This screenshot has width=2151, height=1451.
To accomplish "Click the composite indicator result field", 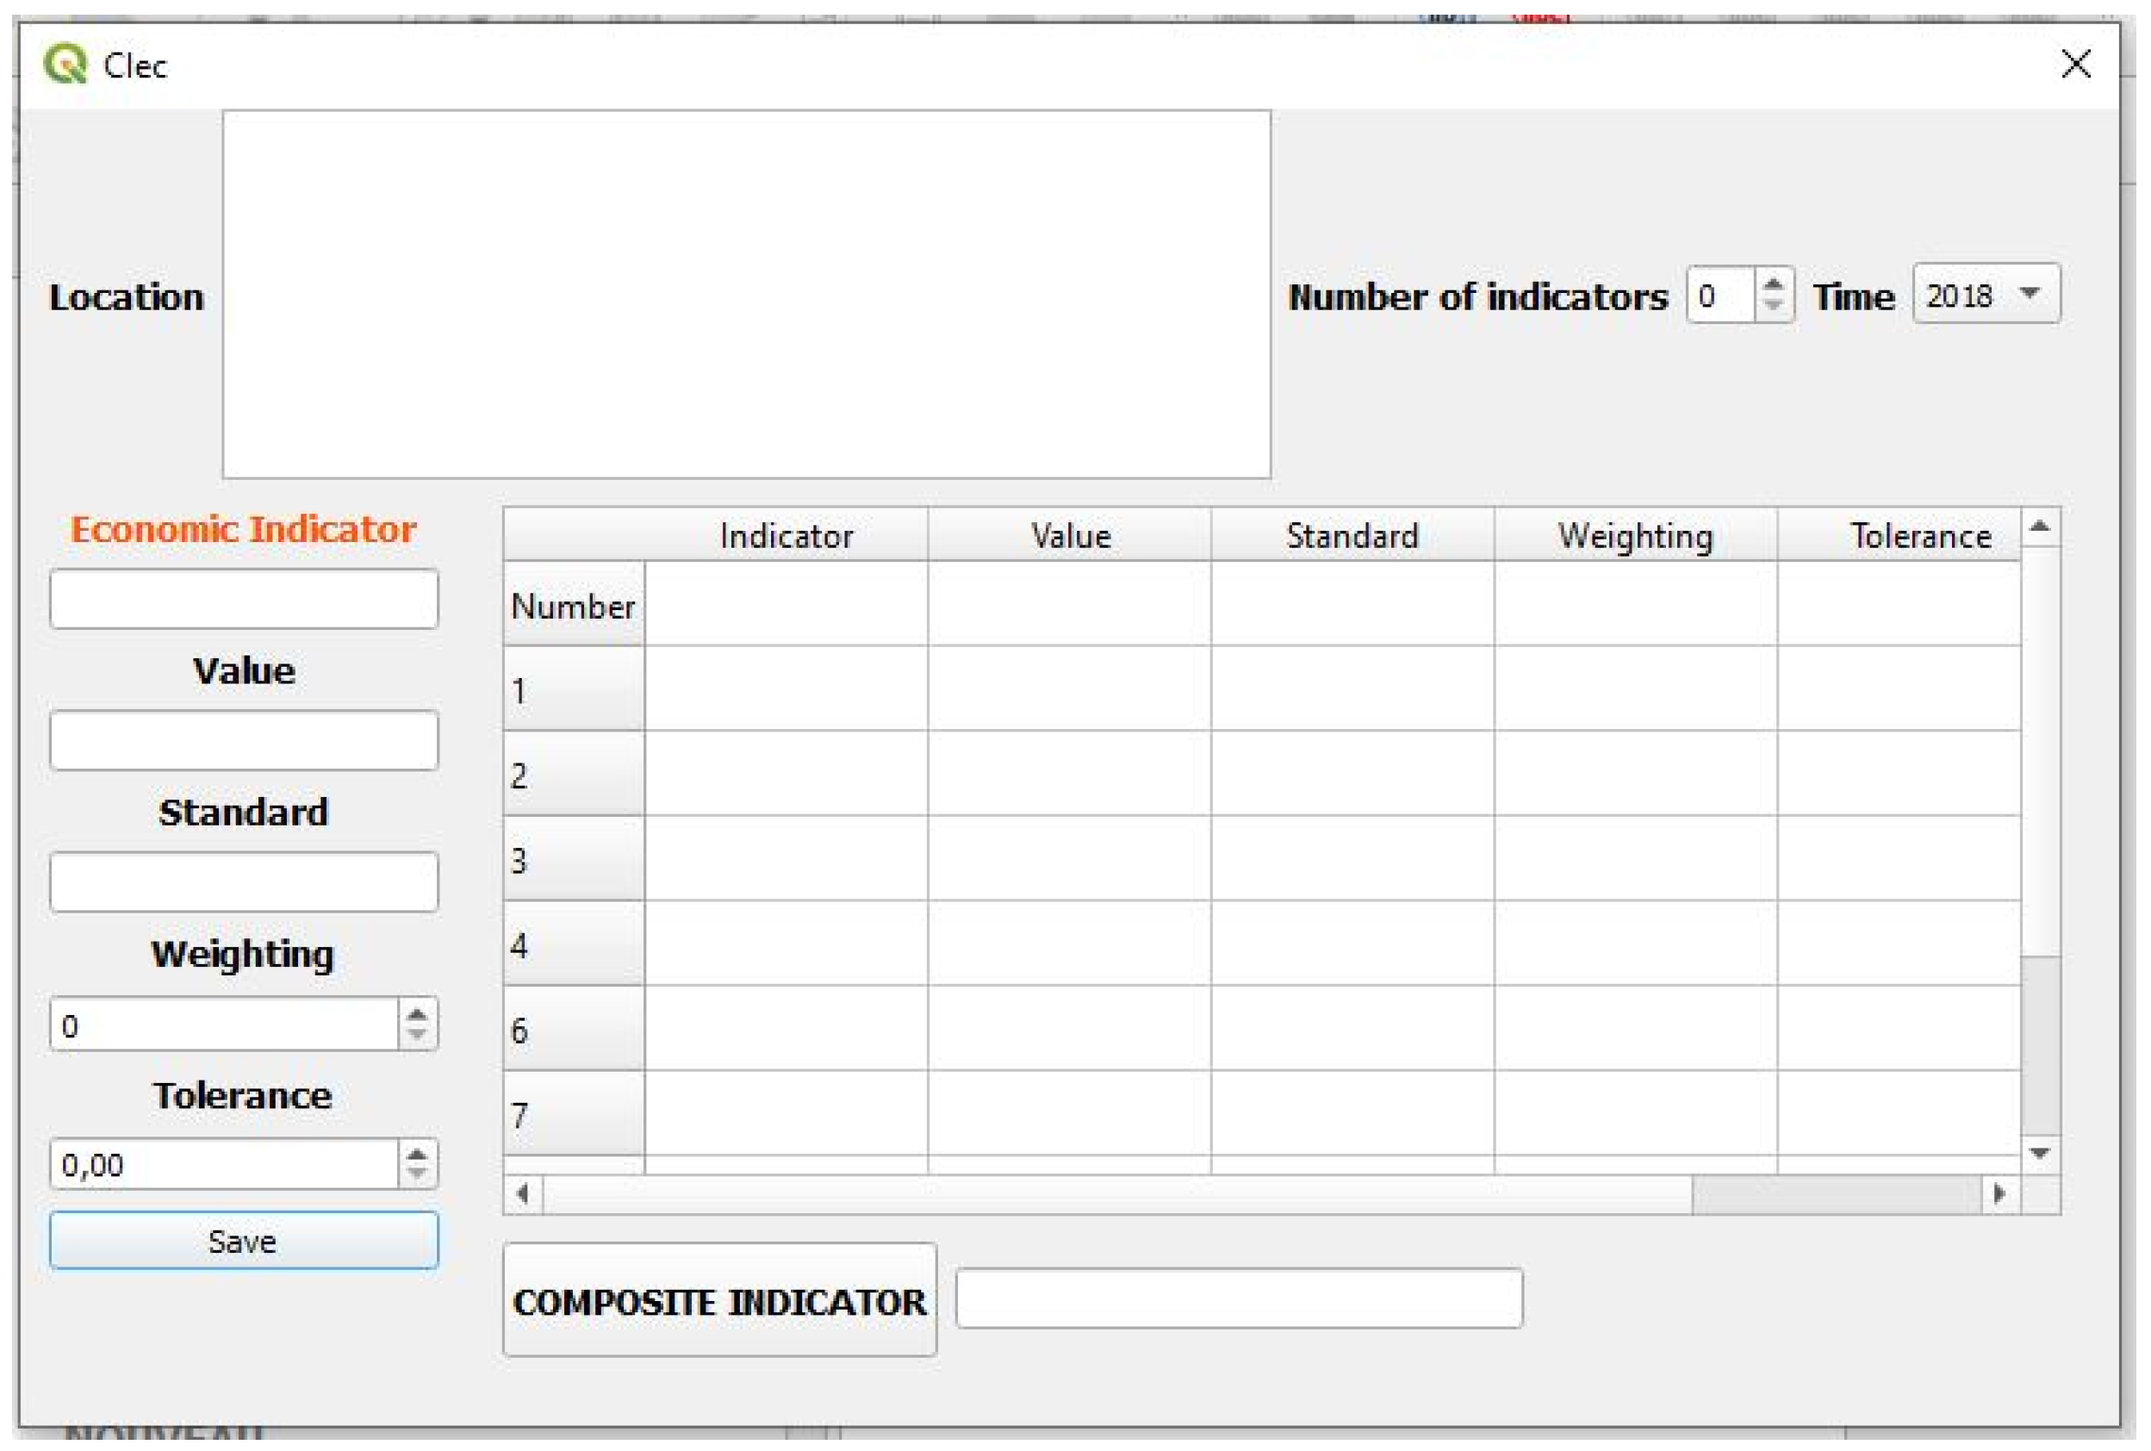I will [1238, 1298].
